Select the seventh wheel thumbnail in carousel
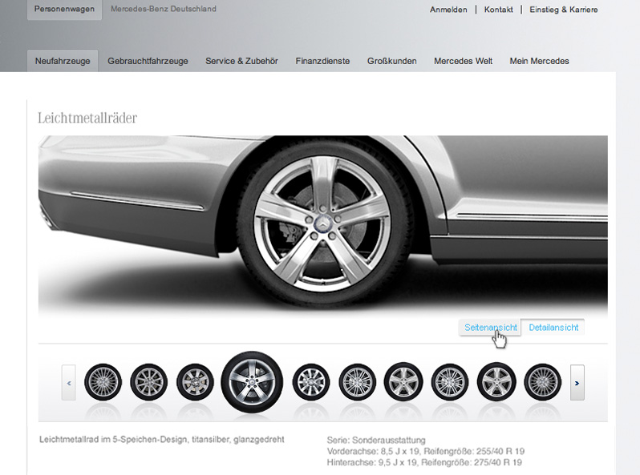Viewport: 640px width, 475px height. point(403,382)
